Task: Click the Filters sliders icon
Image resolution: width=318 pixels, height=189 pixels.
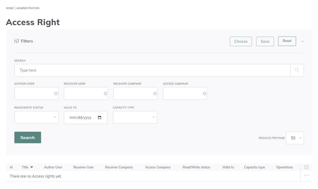Action: tap(17, 41)
